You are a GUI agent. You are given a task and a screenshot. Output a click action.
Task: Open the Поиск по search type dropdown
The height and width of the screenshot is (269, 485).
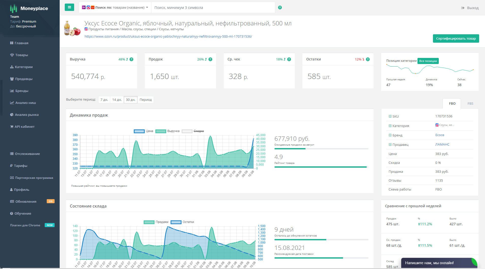coord(115,8)
